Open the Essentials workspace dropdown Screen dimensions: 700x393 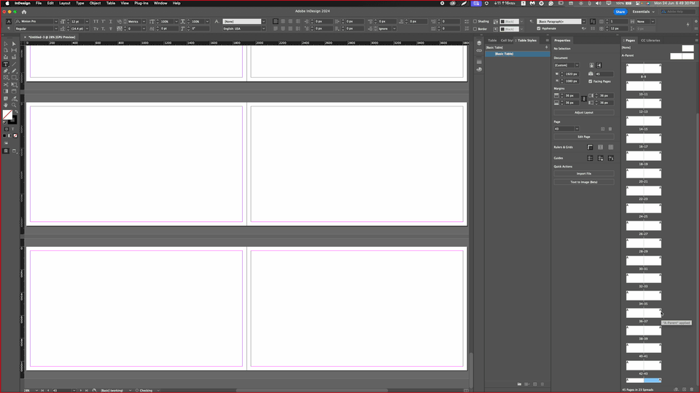pos(643,12)
